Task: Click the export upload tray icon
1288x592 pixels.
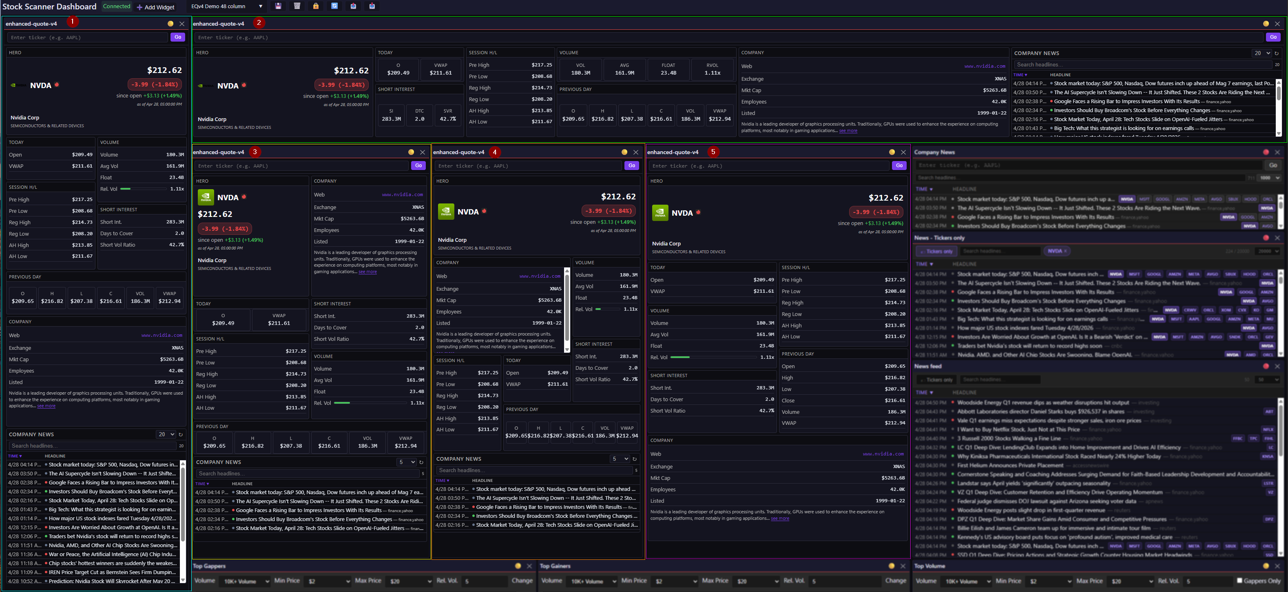Action: click(x=353, y=6)
